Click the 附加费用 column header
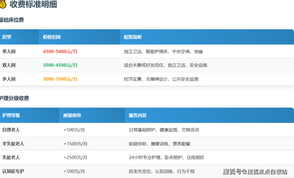Viewport: 294px width, 178px height. tap(72, 115)
